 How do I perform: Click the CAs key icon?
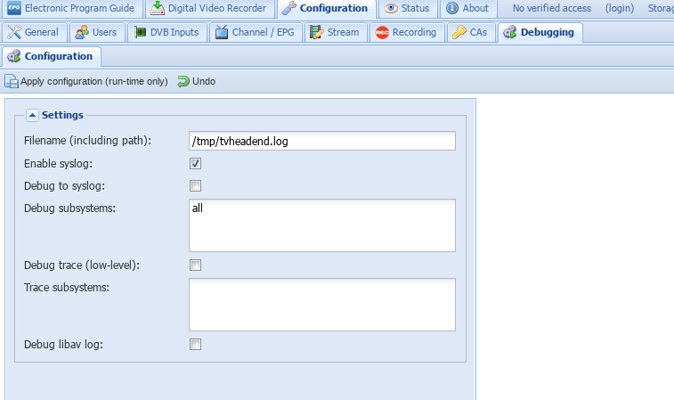(459, 33)
